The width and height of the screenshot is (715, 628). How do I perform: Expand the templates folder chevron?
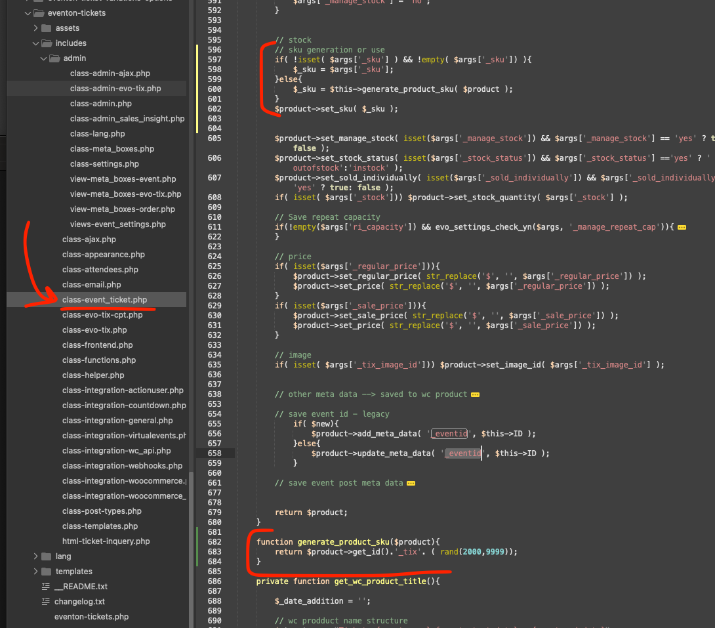click(x=35, y=572)
